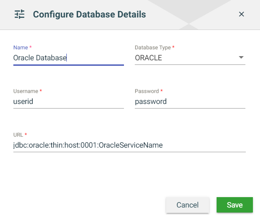Focus the Password input field
260x215 pixels.
click(x=190, y=101)
